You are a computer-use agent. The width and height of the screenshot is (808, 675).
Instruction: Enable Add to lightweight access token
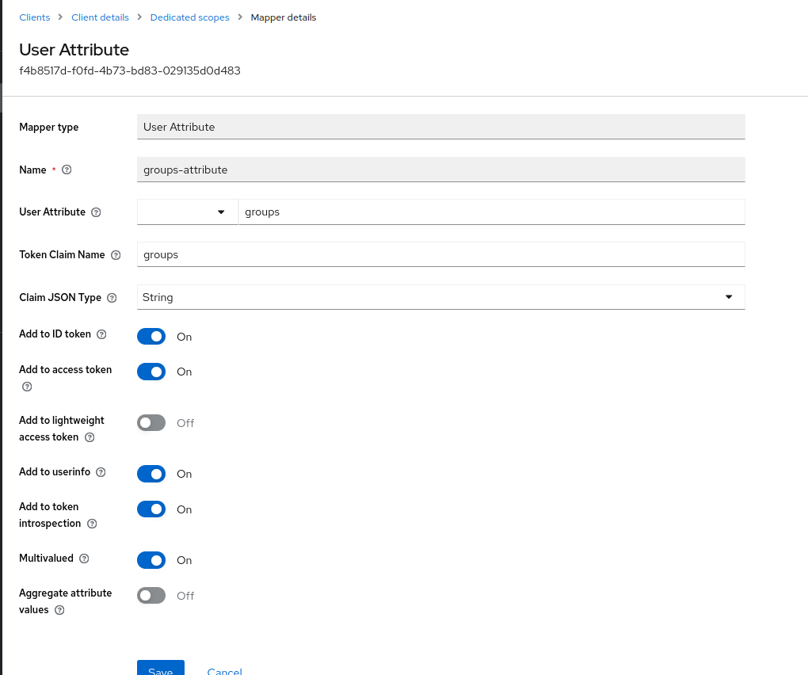click(x=151, y=422)
